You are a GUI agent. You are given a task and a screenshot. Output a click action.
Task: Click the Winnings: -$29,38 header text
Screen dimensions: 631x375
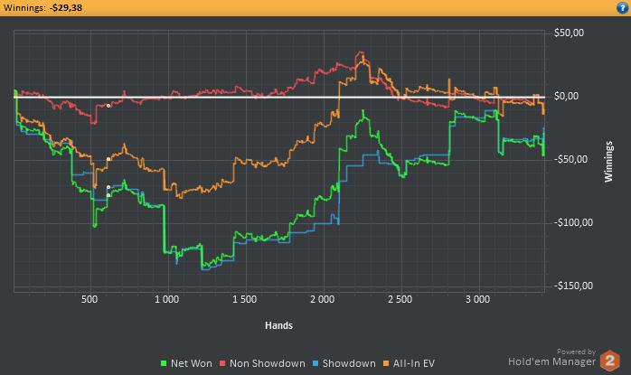point(42,7)
